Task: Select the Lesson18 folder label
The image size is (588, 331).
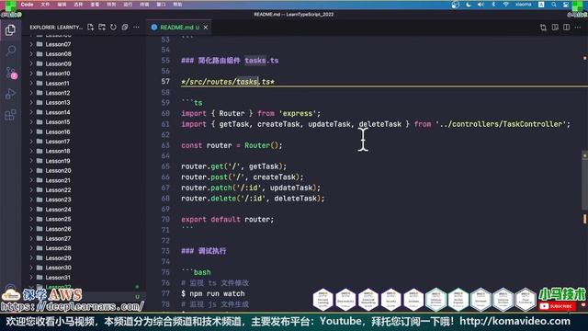Action: (x=58, y=151)
